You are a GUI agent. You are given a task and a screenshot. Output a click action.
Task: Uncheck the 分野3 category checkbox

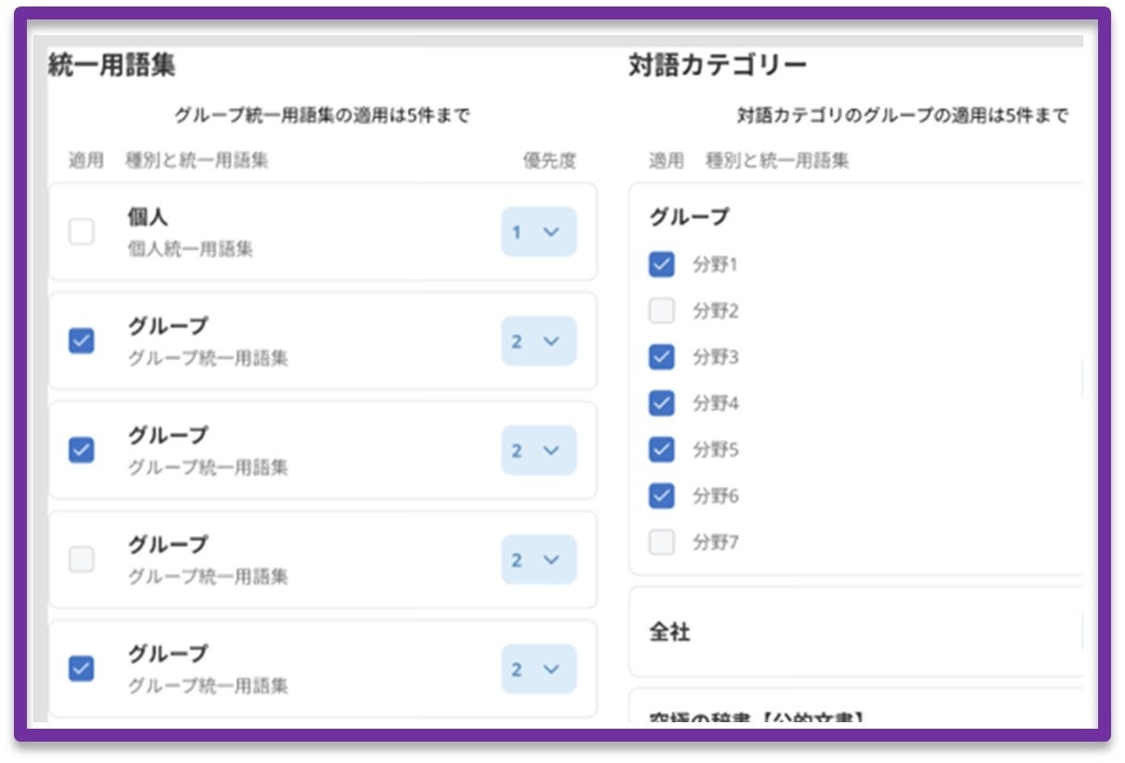coord(662,357)
